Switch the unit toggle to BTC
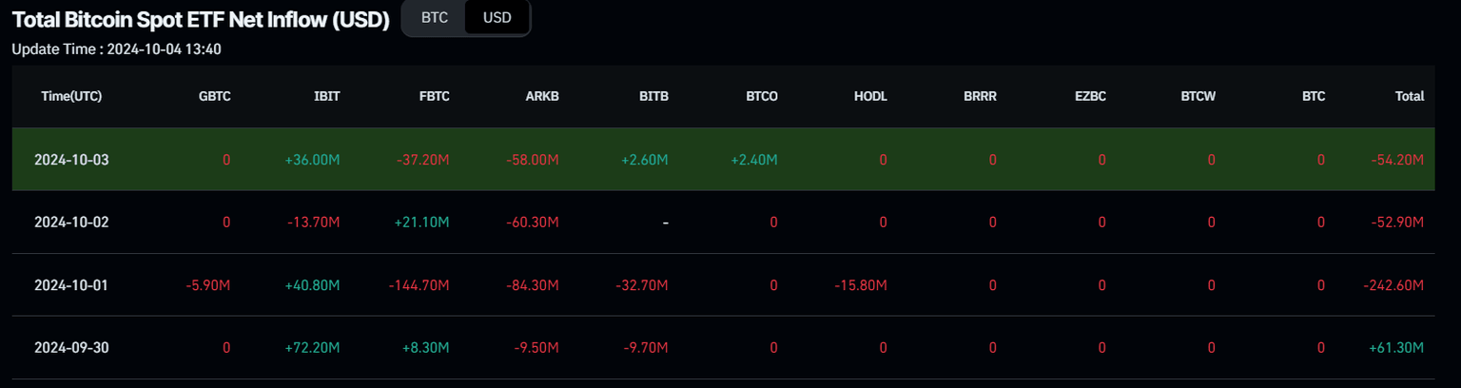This screenshot has width=1461, height=388. pyautogui.click(x=435, y=18)
